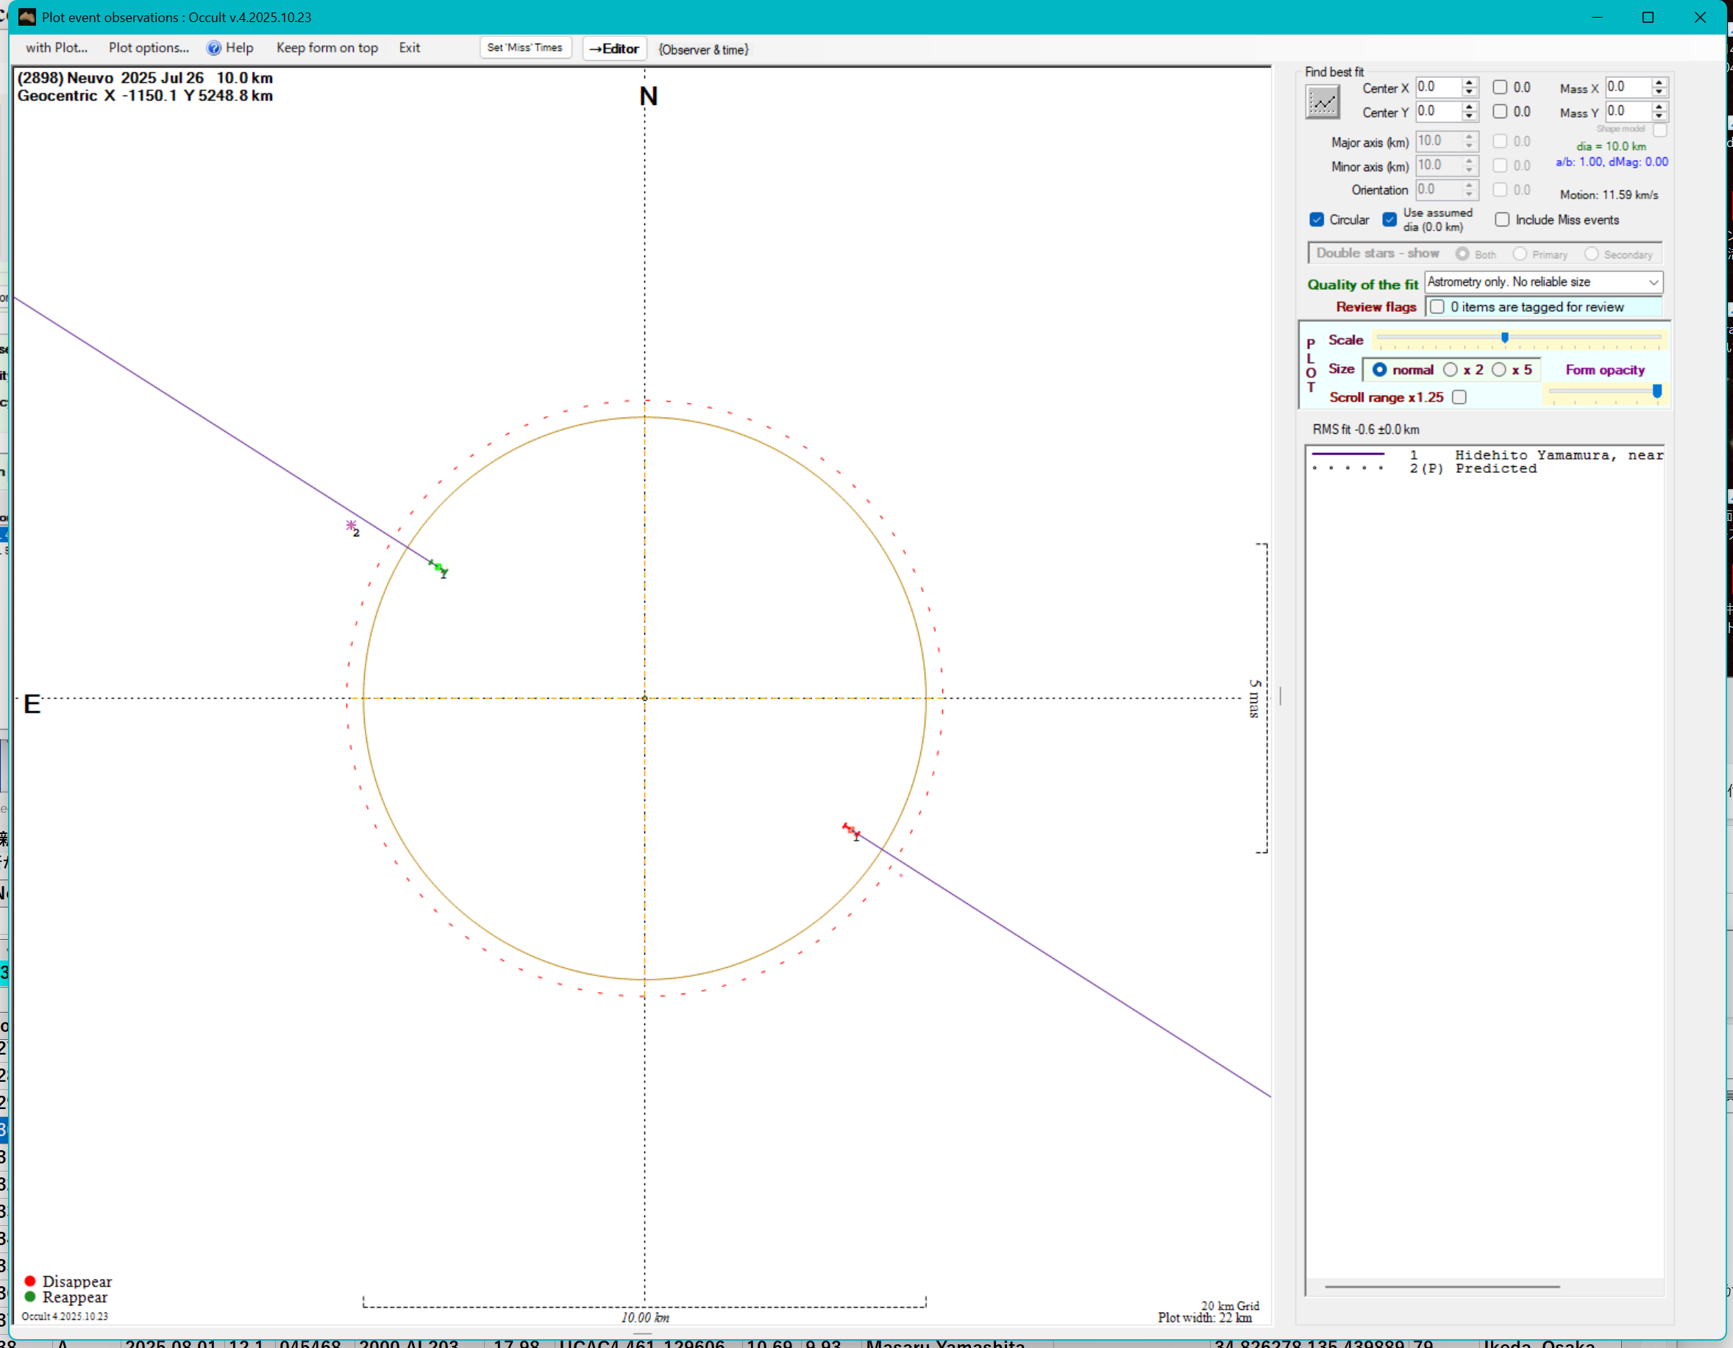The image size is (1733, 1348).
Task: Click the red disappear marker on chord 1
Action: tap(850, 830)
